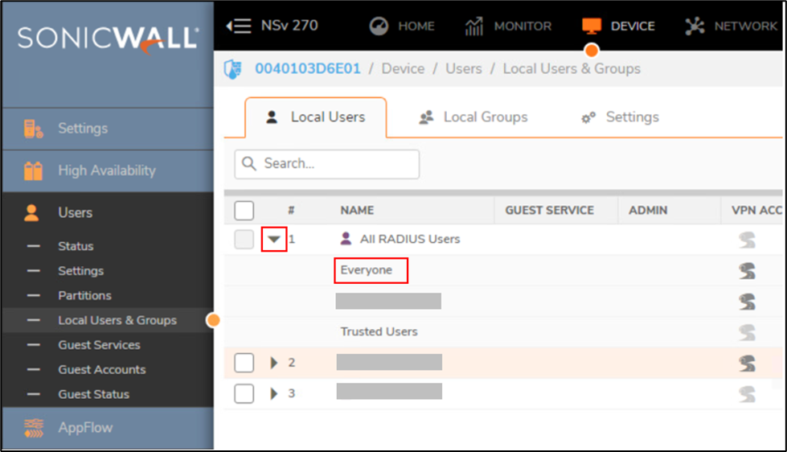This screenshot has width=787, height=452.
Task: Expand user row 2 arrow
Action: [274, 363]
